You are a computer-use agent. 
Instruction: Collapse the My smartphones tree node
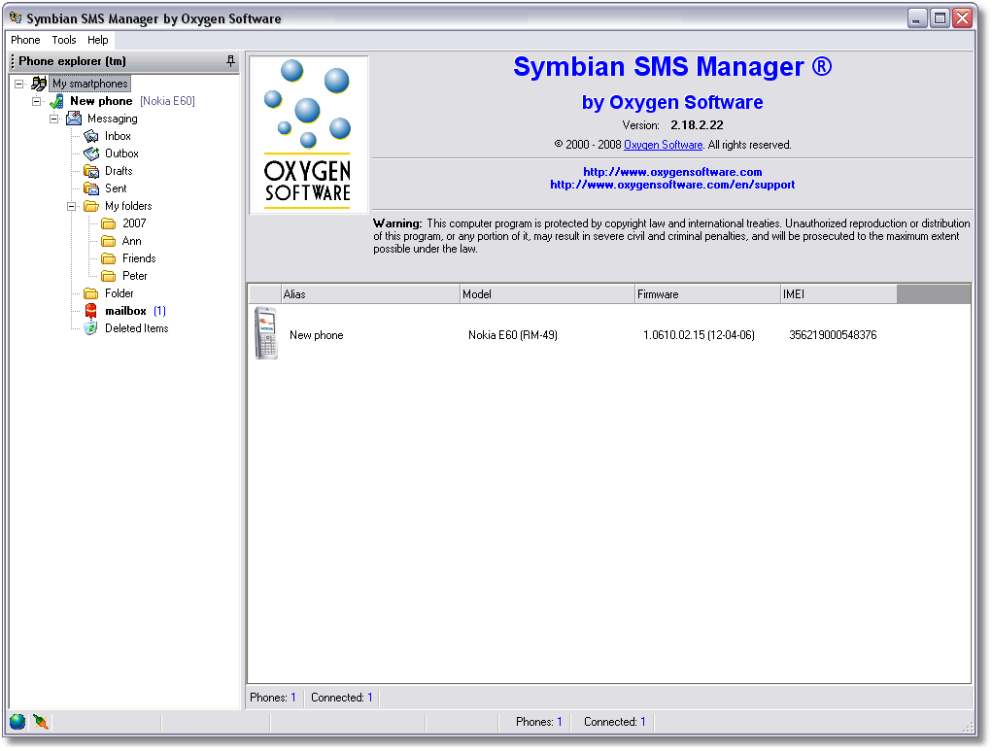(x=19, y=84)
